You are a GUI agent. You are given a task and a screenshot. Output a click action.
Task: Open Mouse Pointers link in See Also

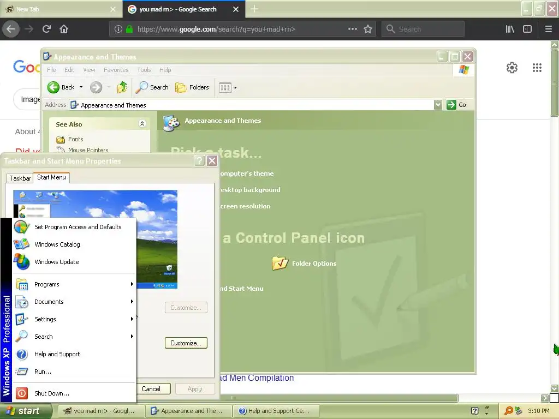pyautogui.click(x=88, y=150)
